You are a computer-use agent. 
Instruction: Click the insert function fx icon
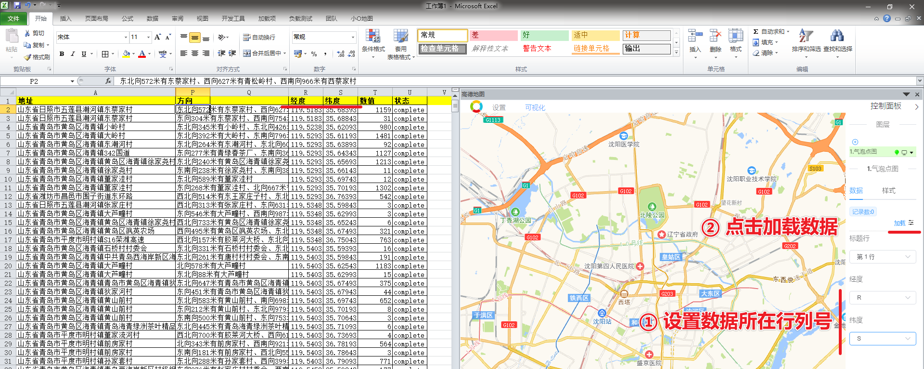click(108, 81)
